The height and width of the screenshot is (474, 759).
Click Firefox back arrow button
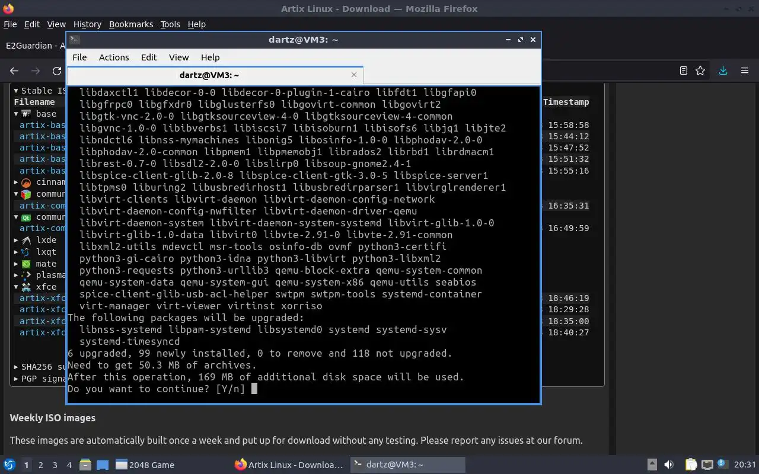14,71
